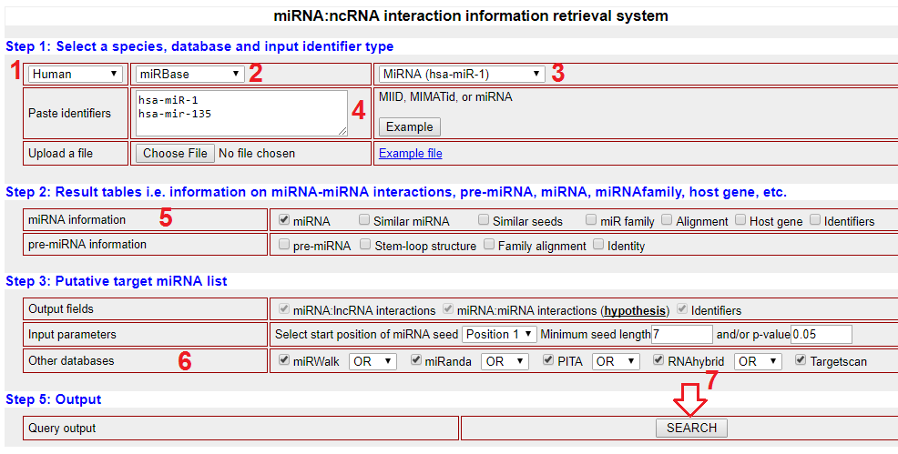Uncheck the miRNA checkbox
This screenshot has height=454, width=898.
[x=285, y=220]
